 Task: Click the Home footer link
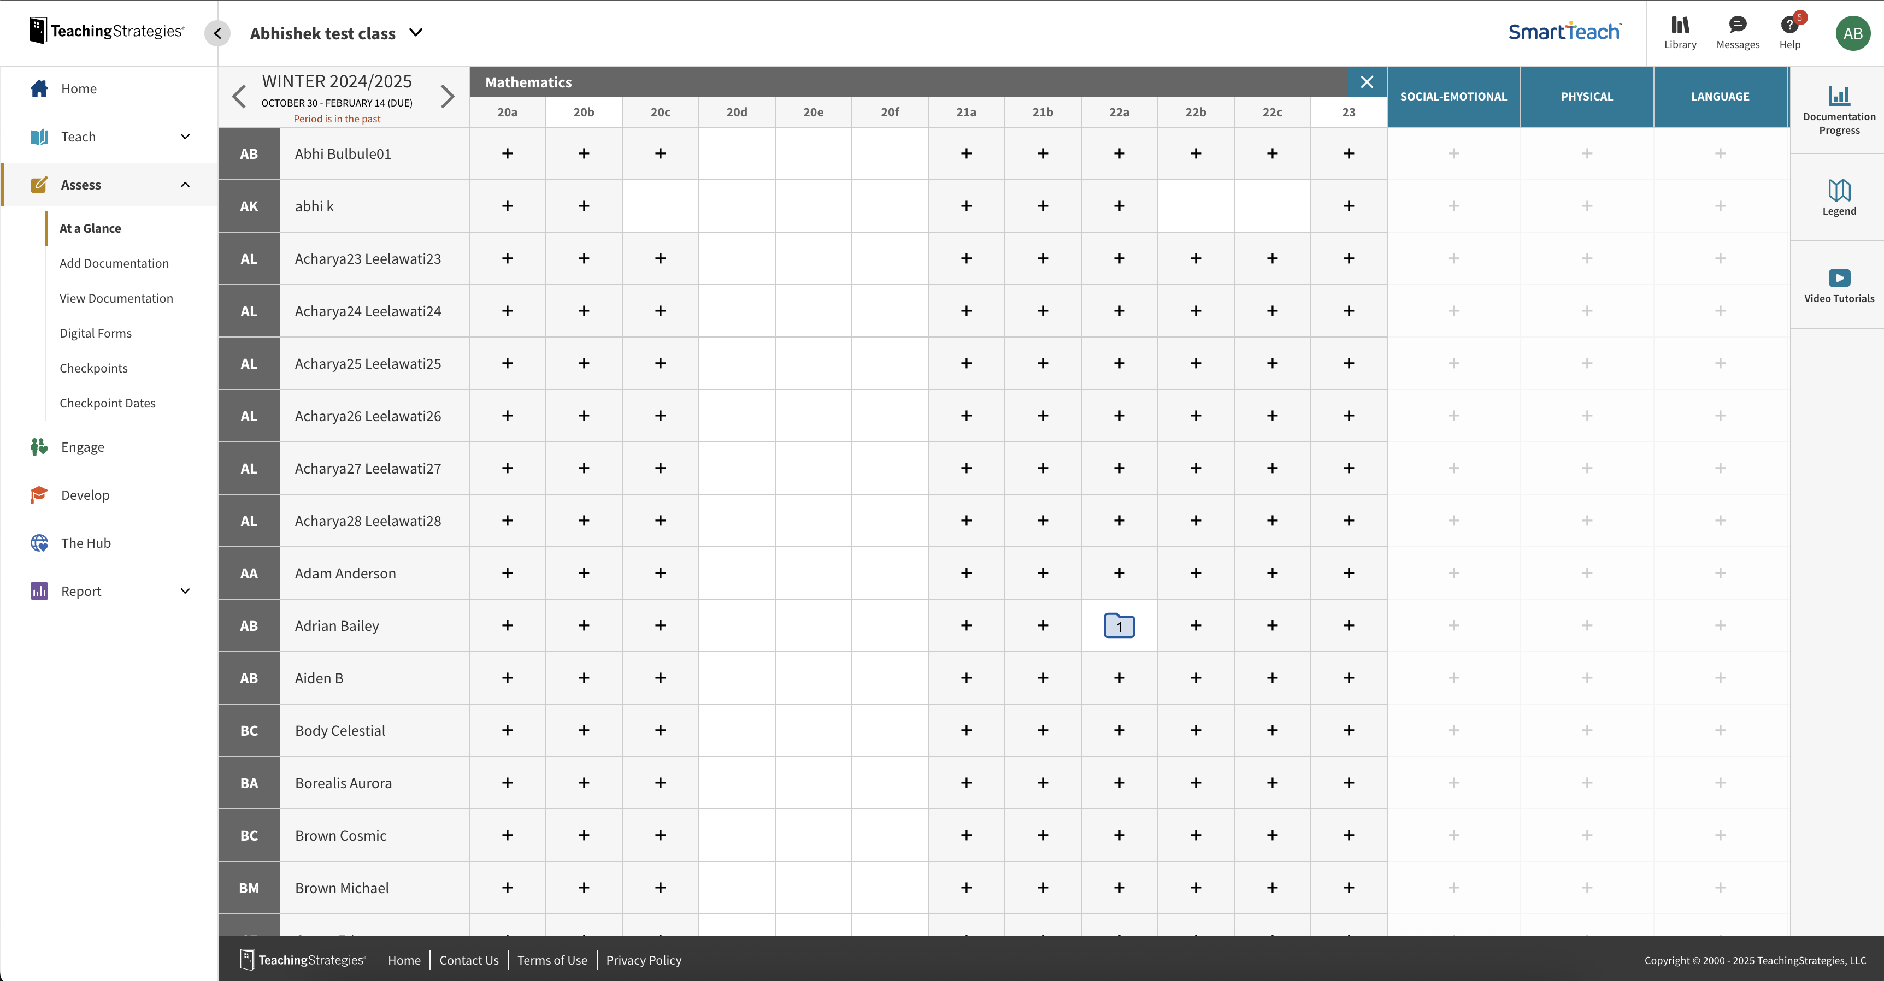coord(404,960)
